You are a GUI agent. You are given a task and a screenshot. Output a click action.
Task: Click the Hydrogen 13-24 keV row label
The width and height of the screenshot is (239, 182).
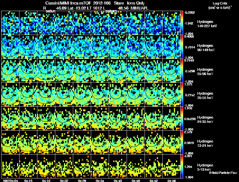pyautogui.click(x=205, y=143)
